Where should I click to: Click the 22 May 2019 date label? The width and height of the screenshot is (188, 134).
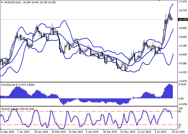pos(128,132)
